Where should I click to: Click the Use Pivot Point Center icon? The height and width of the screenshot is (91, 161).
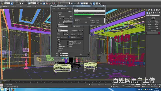(x=38, y=4)
